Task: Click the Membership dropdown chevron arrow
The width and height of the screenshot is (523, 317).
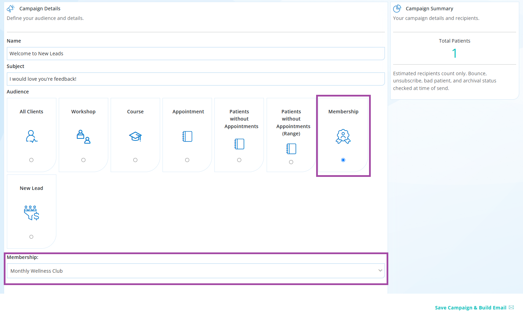Action: pos(380,271)
